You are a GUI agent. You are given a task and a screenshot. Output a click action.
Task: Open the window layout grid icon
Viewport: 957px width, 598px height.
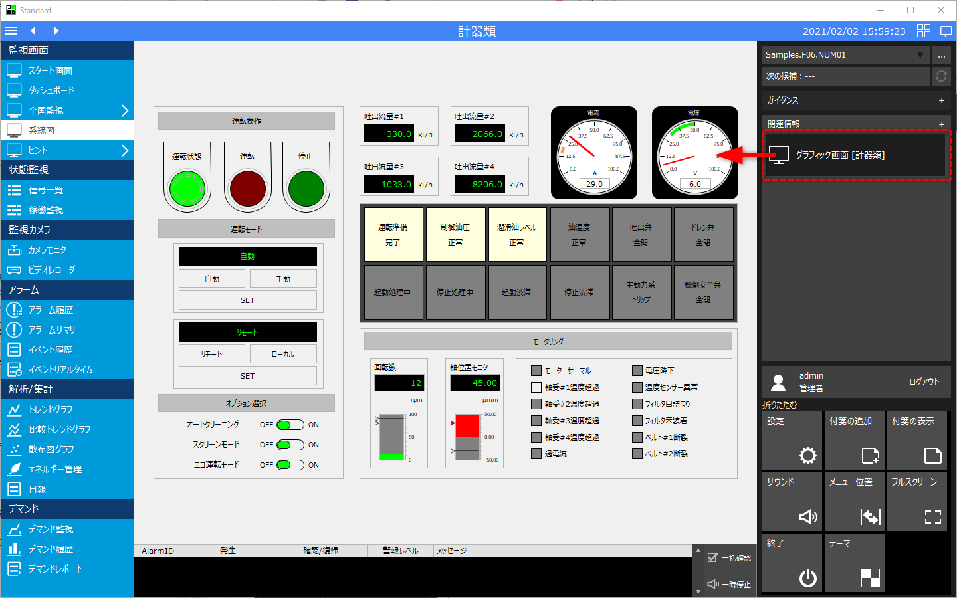924,31
